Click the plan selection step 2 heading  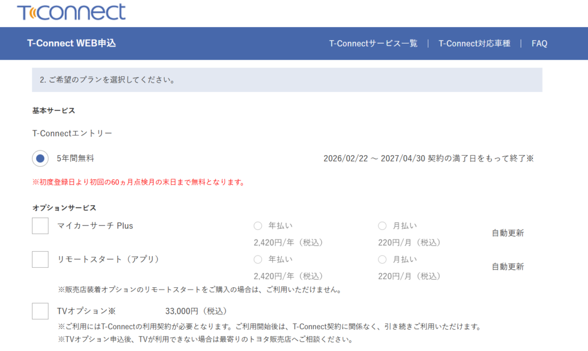click(x=107, y=80)
